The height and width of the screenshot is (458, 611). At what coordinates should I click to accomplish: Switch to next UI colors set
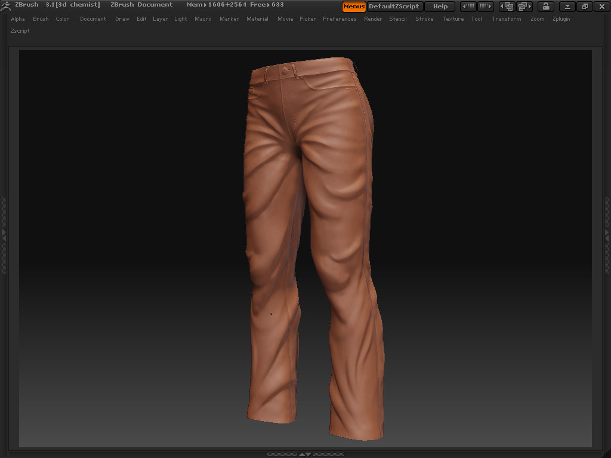coord(485,6)
